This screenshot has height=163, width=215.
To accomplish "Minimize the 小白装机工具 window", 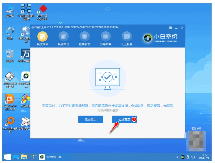I will [176, 28].
